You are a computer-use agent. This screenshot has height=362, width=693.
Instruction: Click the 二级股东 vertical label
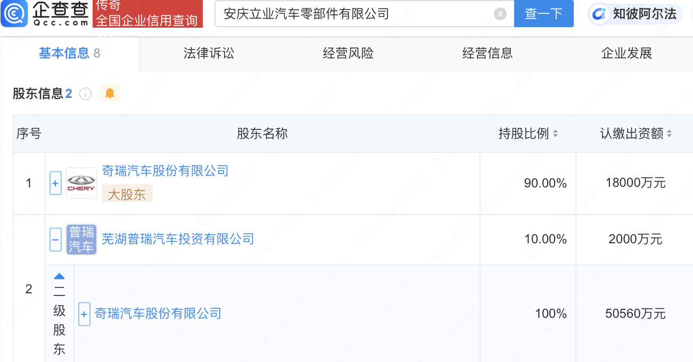click(x=59, y=320)
